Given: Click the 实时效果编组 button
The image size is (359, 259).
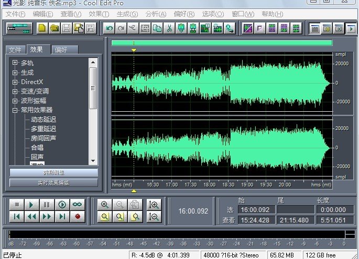Looking at the screenshot, I should pos(53,182).
